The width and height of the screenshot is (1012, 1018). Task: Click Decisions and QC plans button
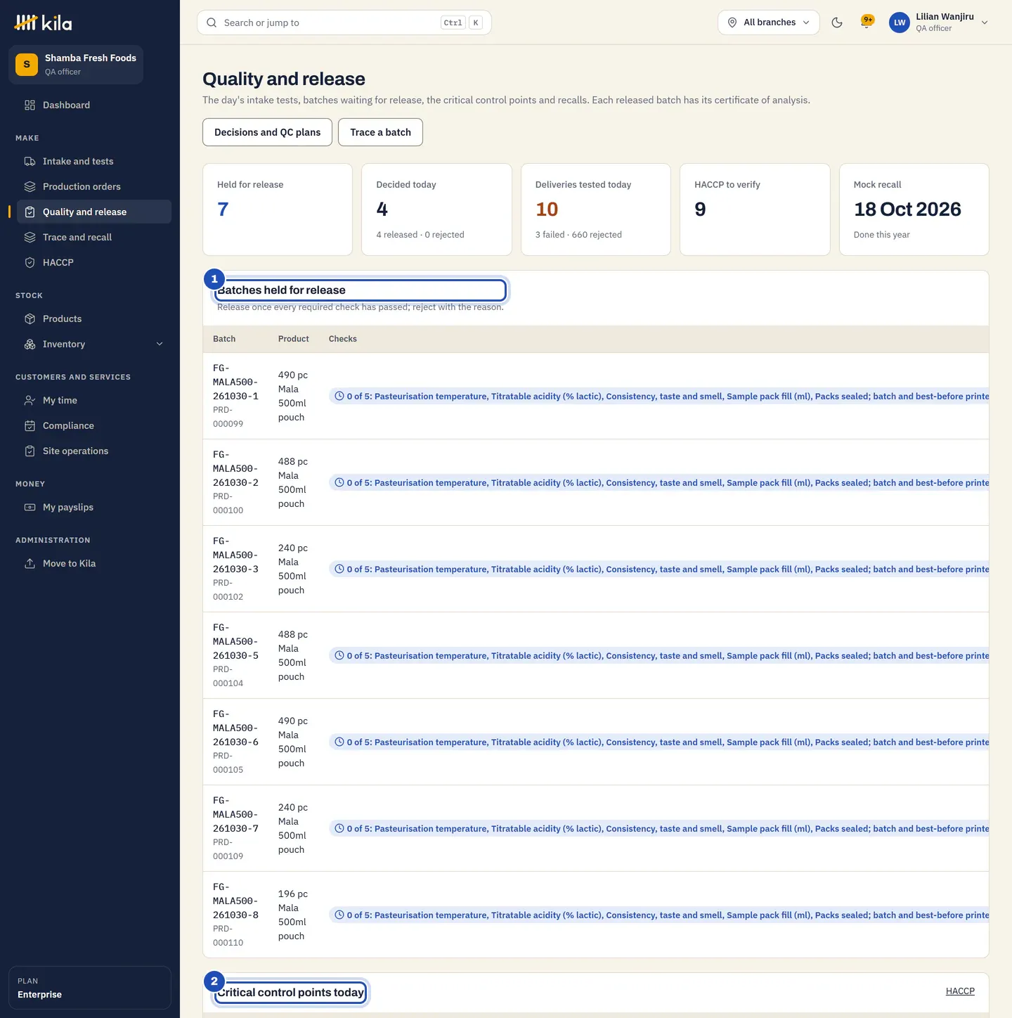(x=267, y=132)
